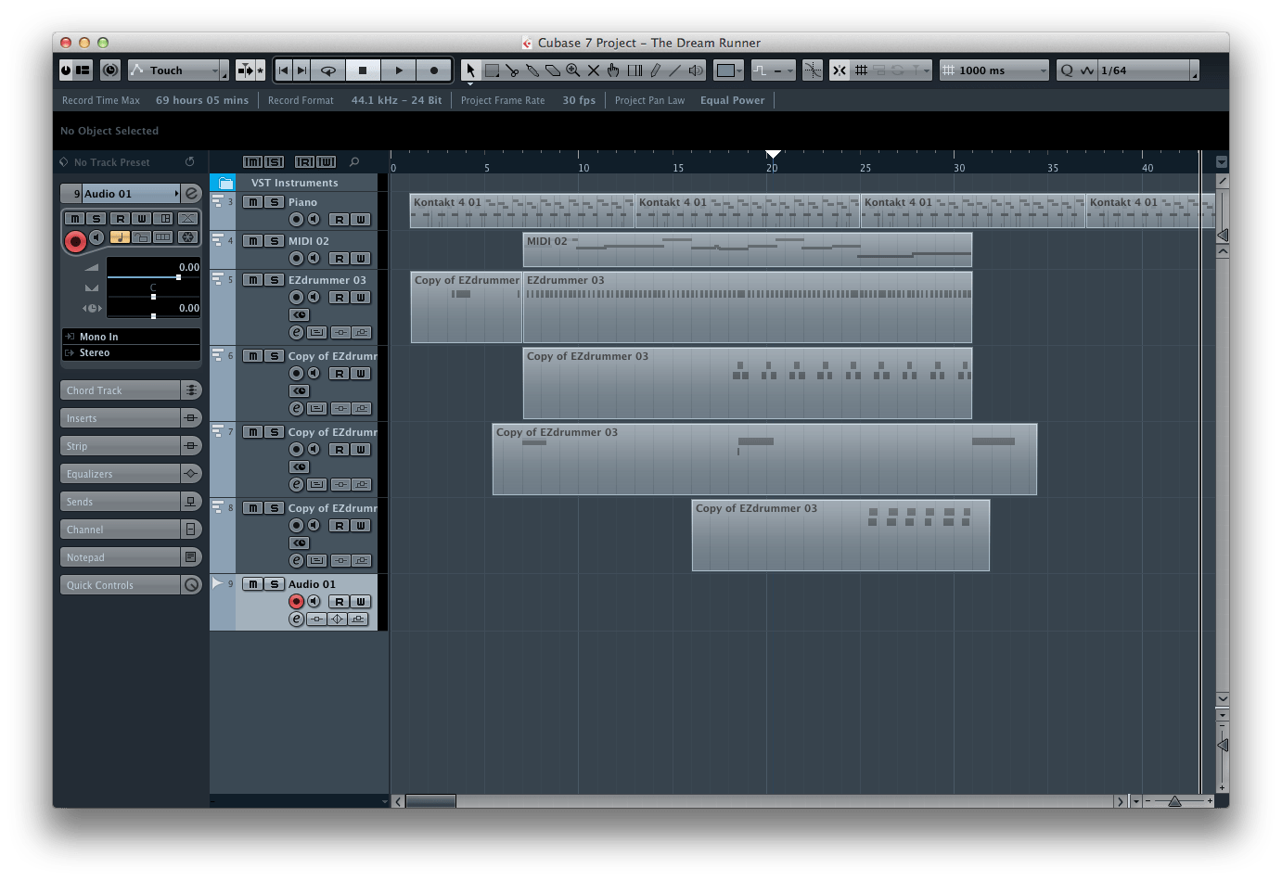Disable record enable on Audio 01 track
1282x881 pixels.
pyautogui.click(x=297, y=602)
